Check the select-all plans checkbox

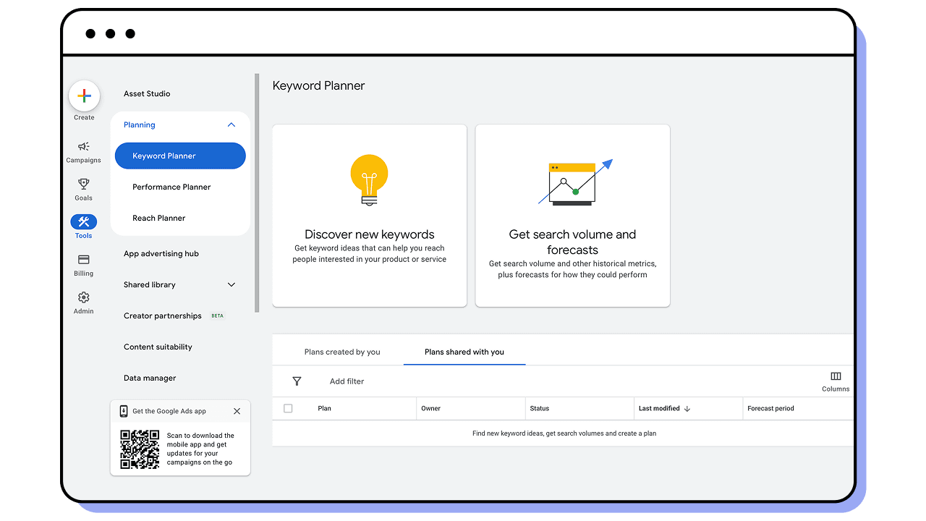[x=288, y=408]
